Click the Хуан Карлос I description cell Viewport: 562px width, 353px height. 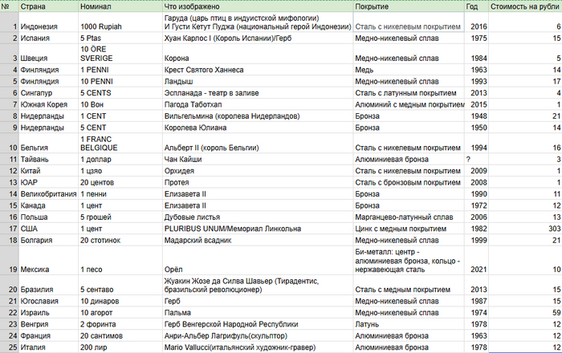[258, 38]
